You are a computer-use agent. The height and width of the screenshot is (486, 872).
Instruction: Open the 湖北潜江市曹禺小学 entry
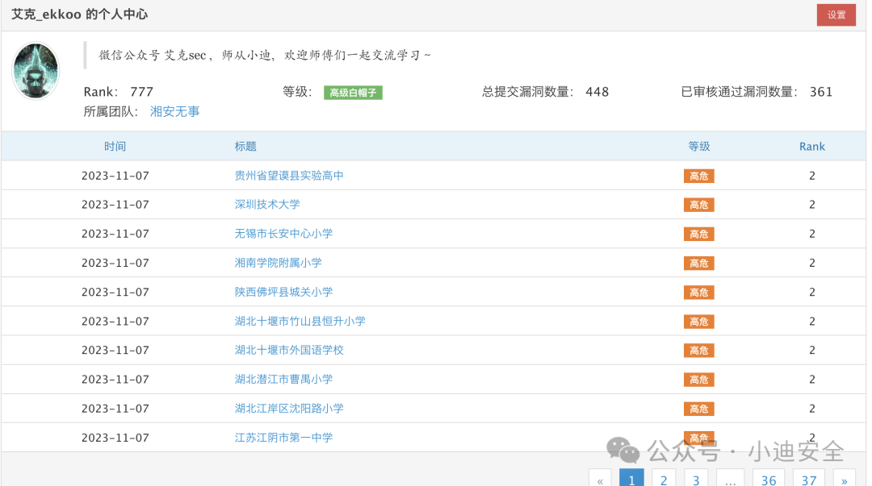point(283,379)
